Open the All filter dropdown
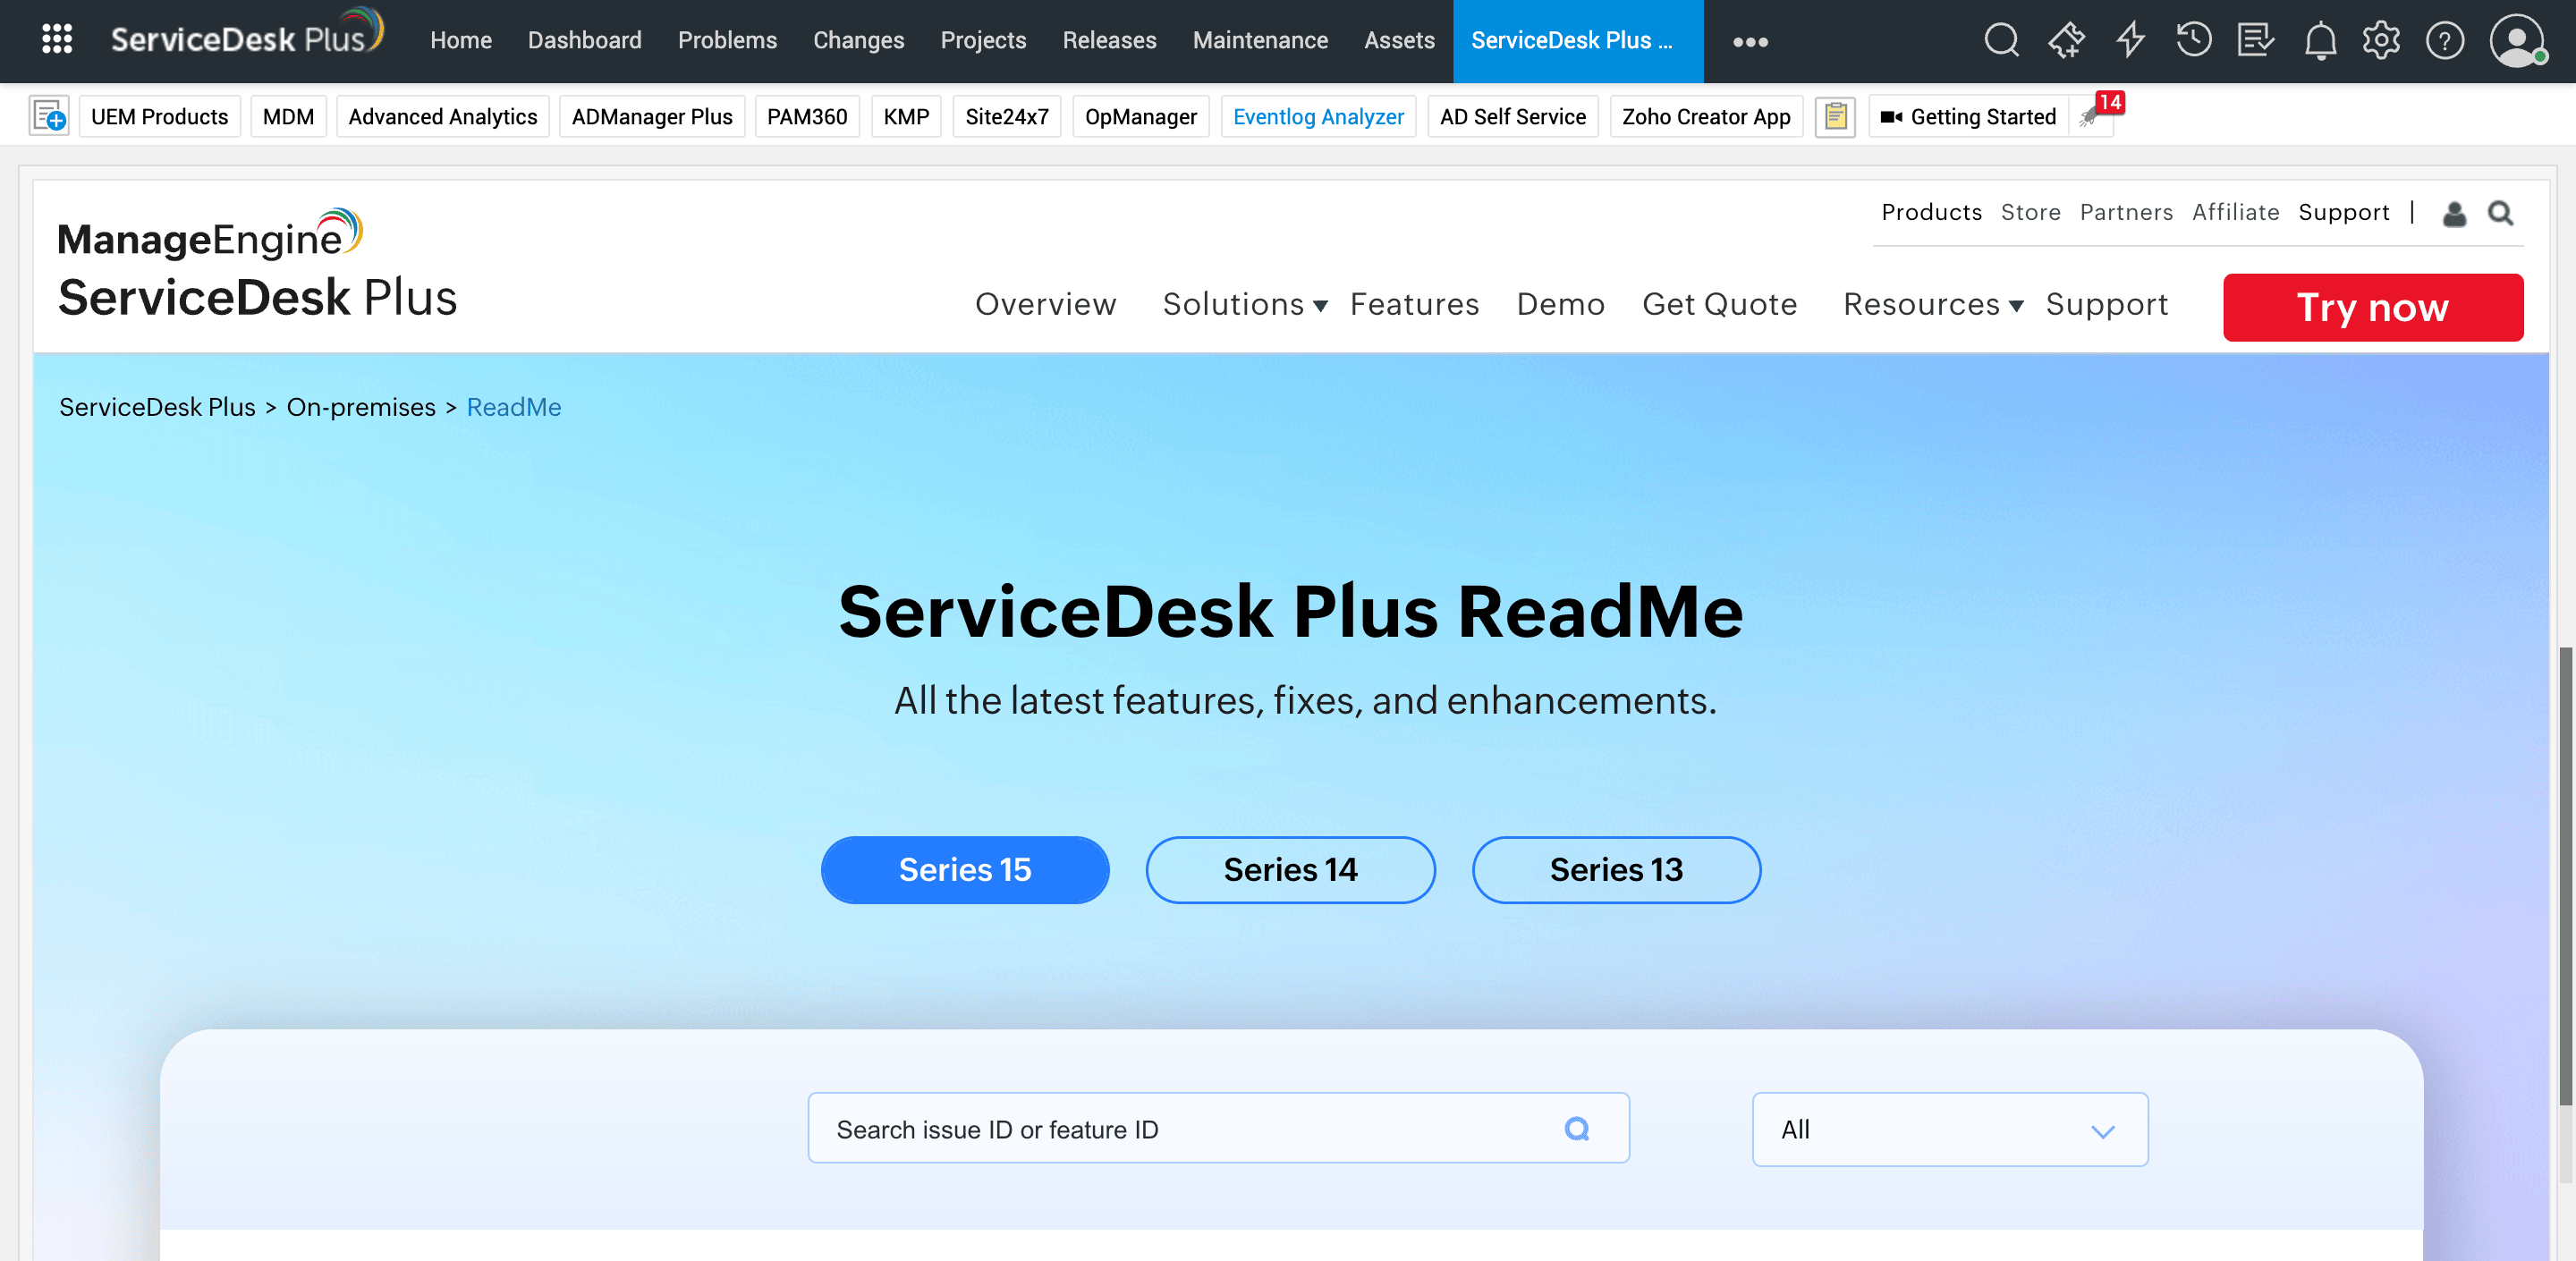Screen dimensions: 2576x1261 1949,1129
